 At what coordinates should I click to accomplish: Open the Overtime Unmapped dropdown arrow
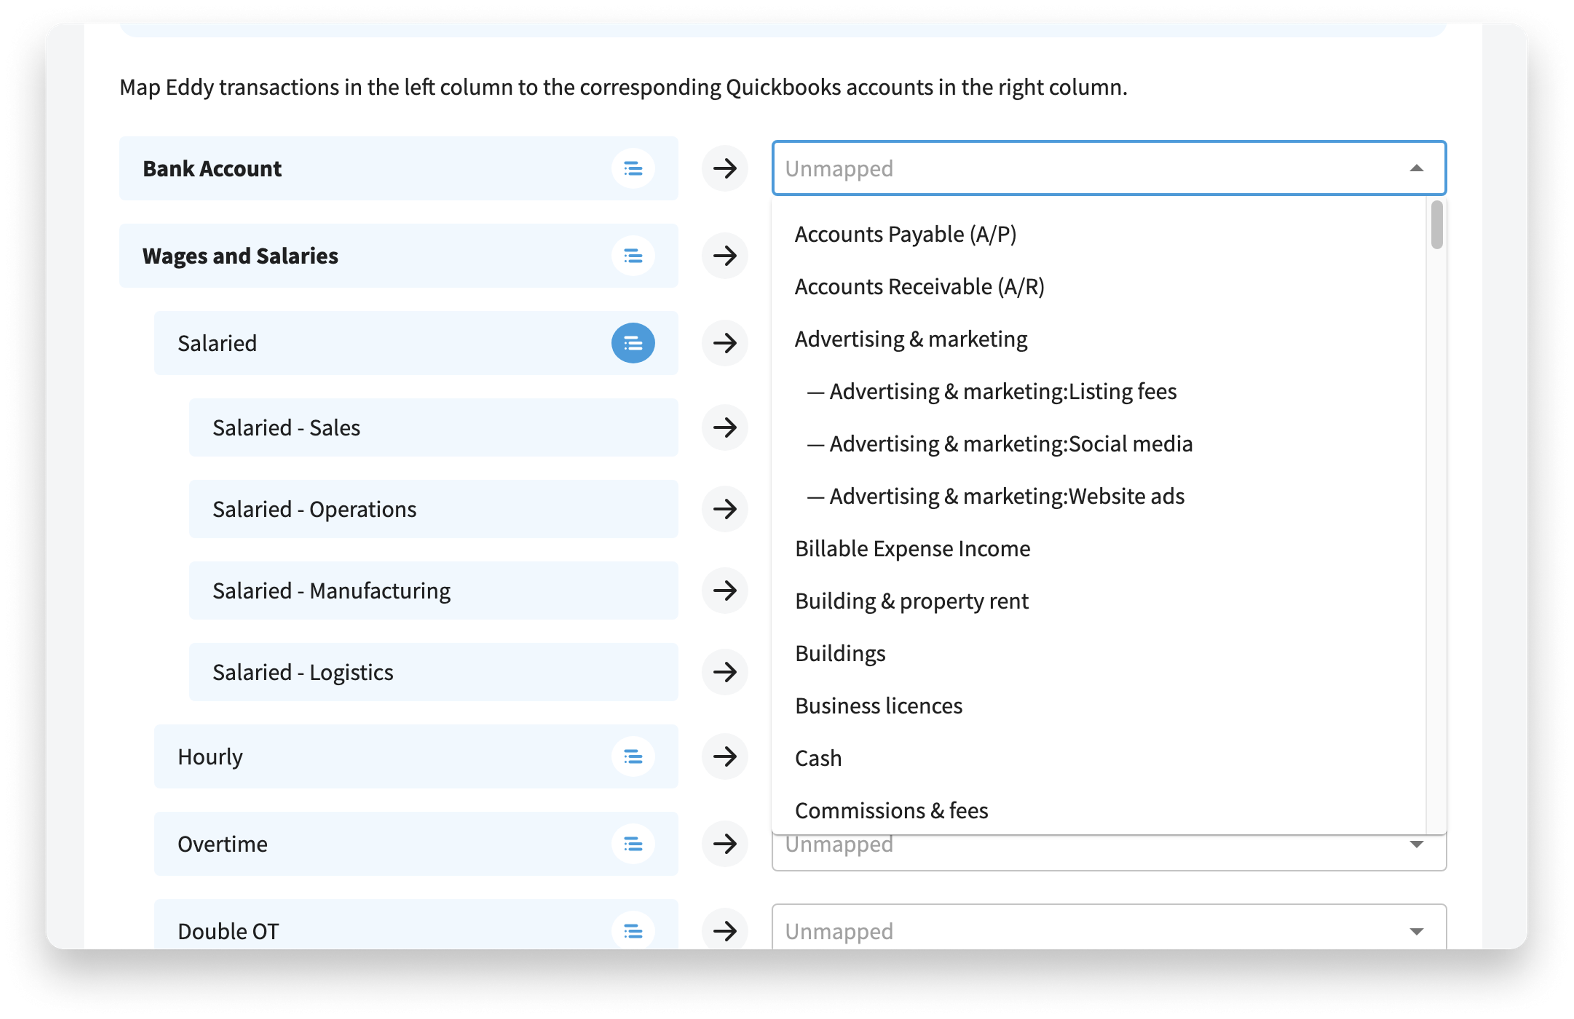(x=1416, y=844)
